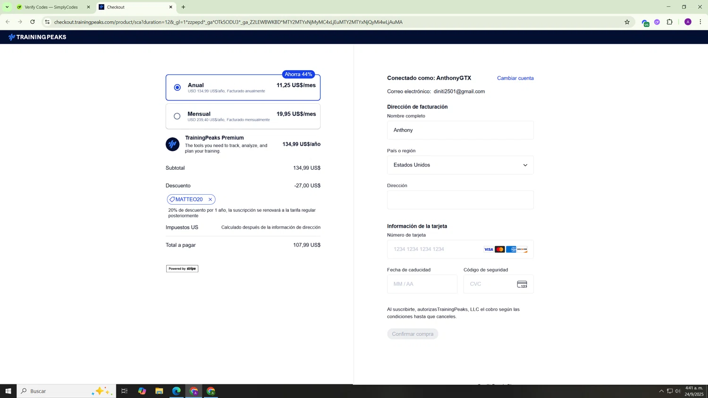Viewport: 708px width, 398px height.
Task: Click the Discover card icon
Action: (x=522, y=249)
